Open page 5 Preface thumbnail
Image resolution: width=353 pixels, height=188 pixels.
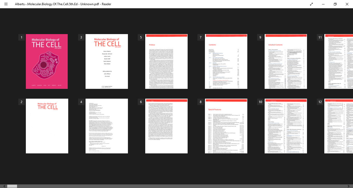166,61
